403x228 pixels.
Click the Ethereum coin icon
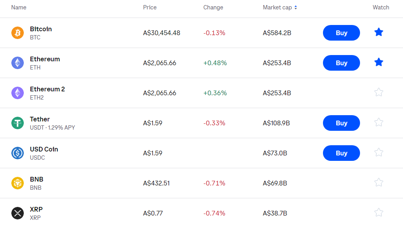tap(18, 63)
